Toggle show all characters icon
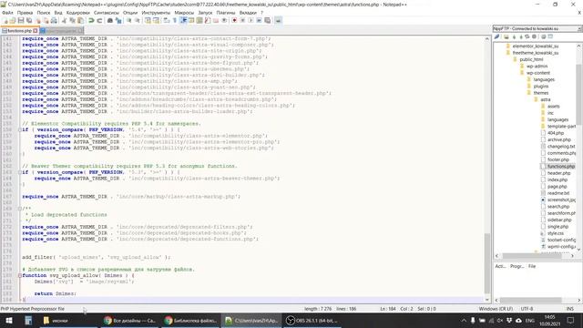This screenshot has height=328, width=583. [x=174, y=20]
